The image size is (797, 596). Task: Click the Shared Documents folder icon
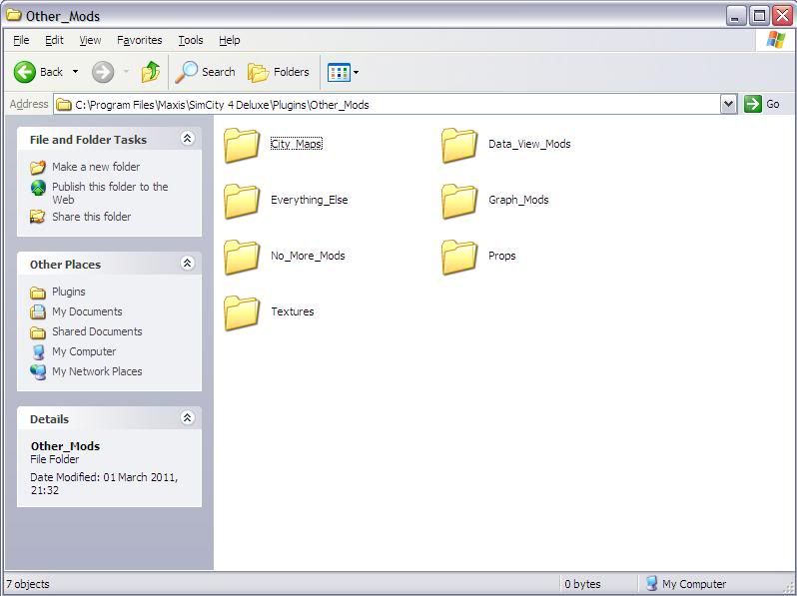click(38, 332)
